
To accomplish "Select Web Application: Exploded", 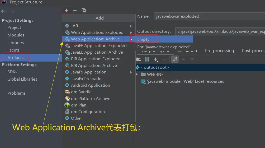I will [x=99, y=32].
